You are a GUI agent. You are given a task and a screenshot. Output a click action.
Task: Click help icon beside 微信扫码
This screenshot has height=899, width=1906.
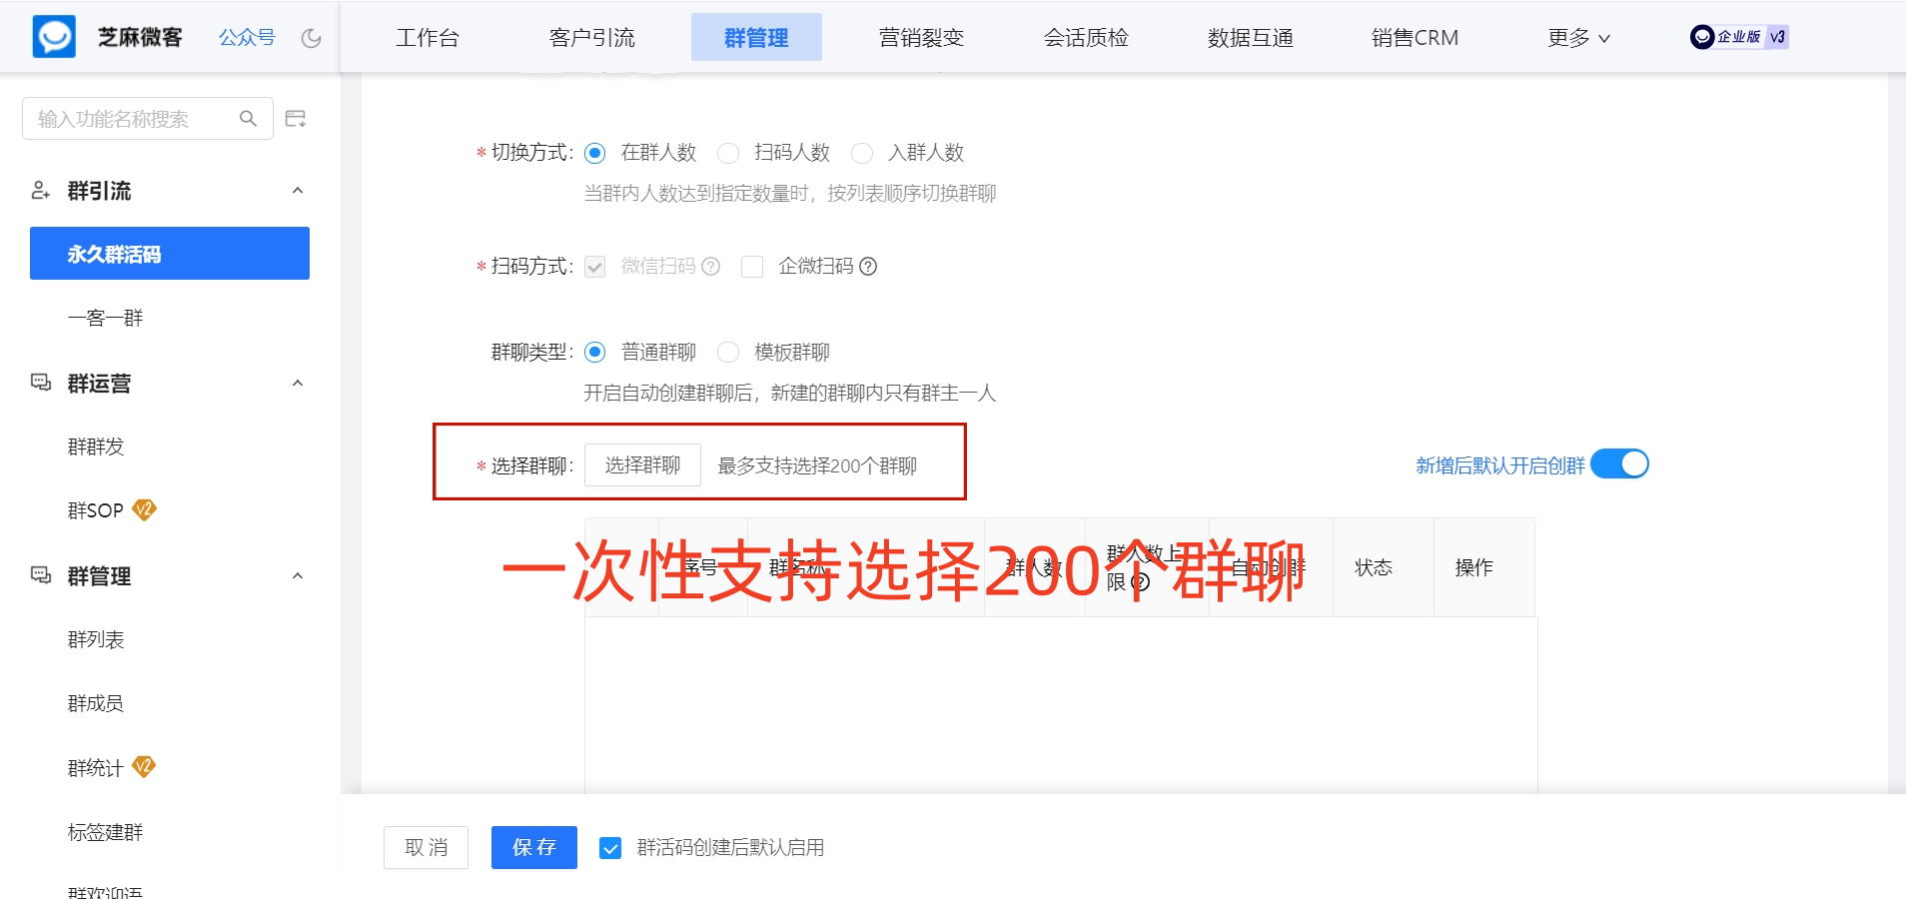click(711, 266)
